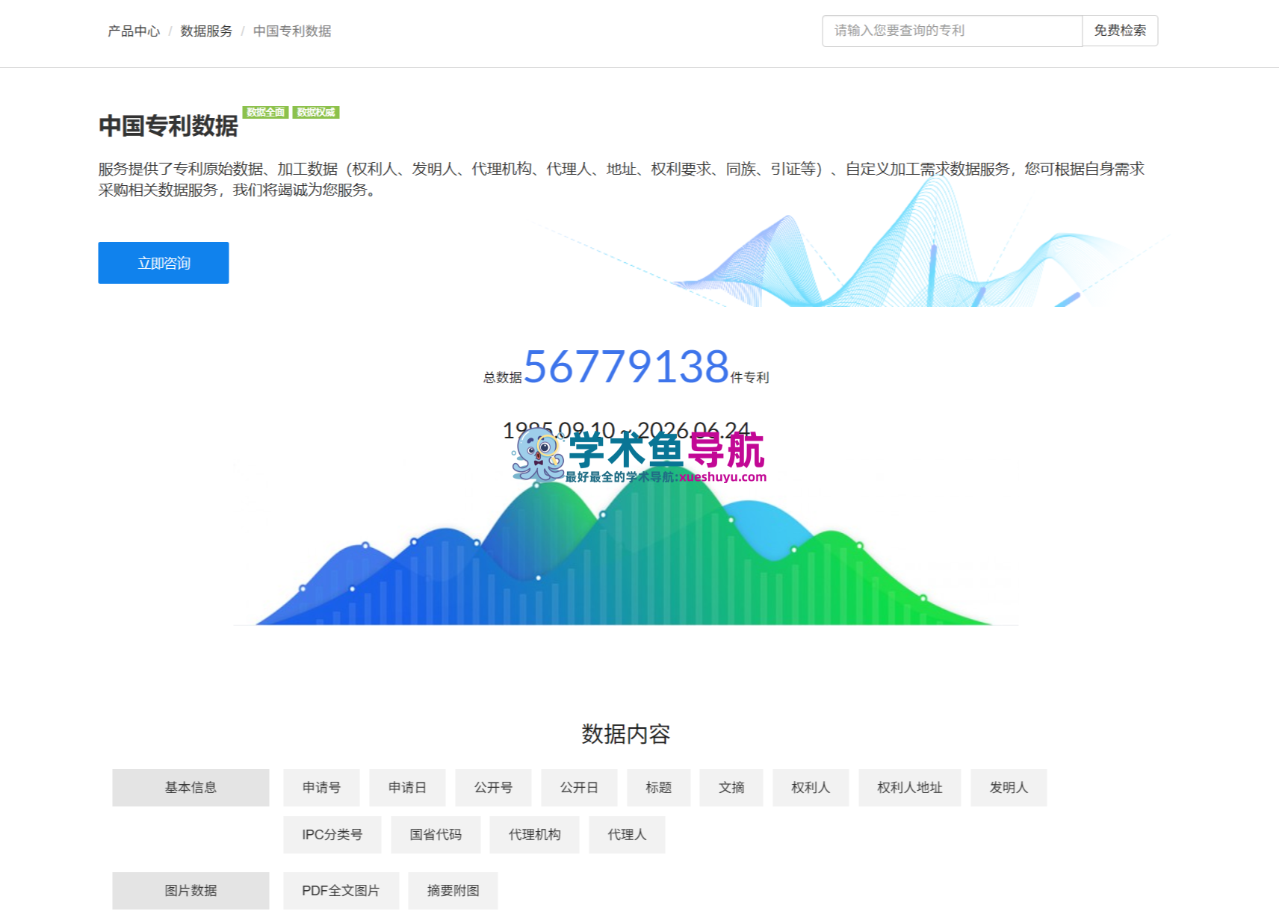Click the 申请号 field tag
Screen dimensions: 1279x911
[321, 787]
